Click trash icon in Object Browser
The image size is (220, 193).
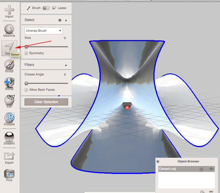(211, 192)
